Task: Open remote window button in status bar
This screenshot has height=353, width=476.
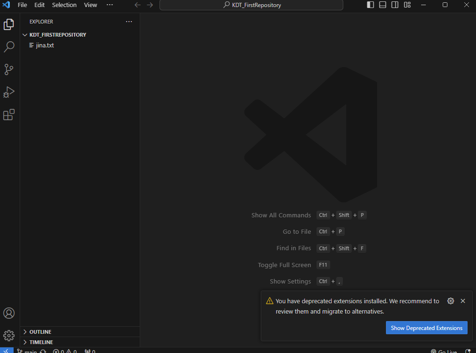Action: (7, 350)
